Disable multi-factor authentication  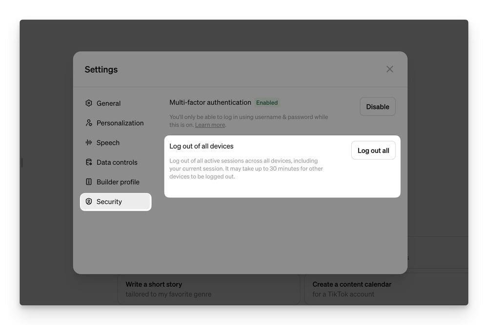pos(378,106)
